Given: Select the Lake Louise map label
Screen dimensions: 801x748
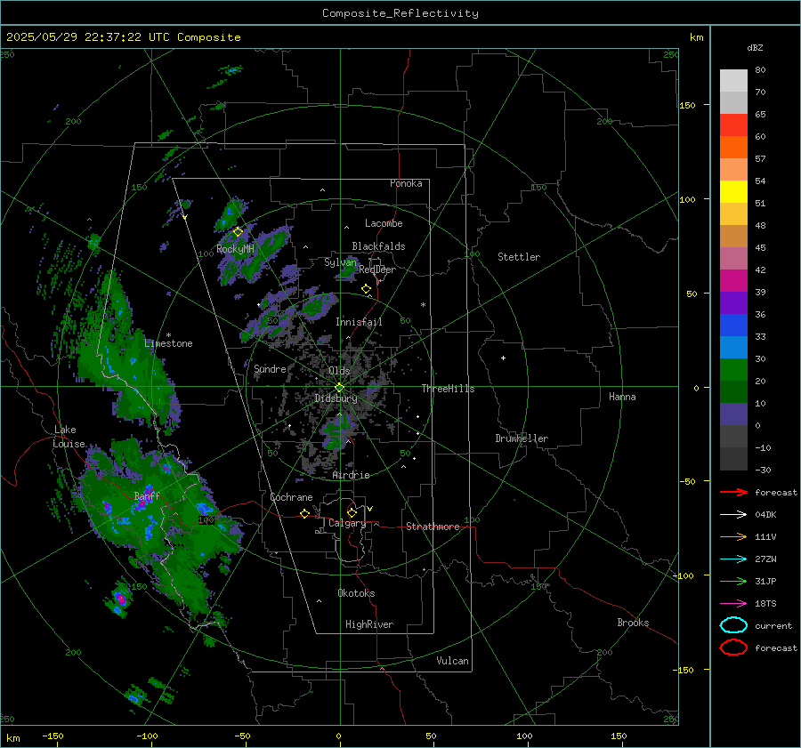Looking at the screenshot, I should [69, 437].
